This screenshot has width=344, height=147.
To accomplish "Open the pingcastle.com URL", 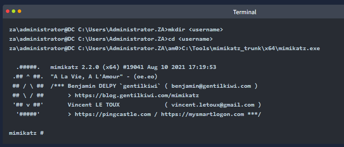I will tap(113, 114).
